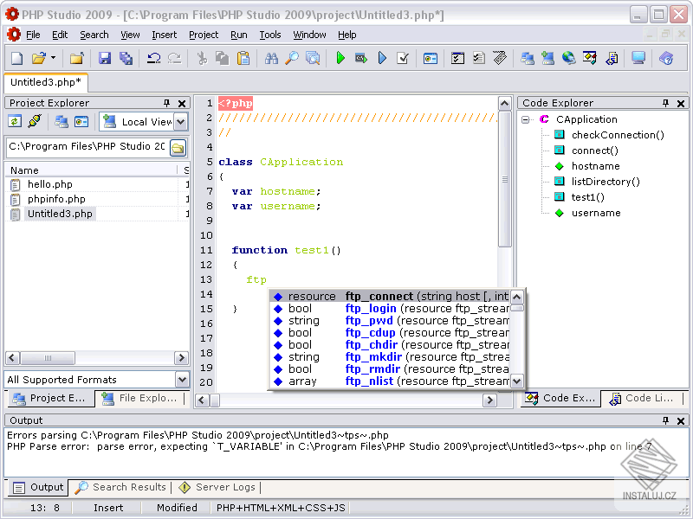Open the Local View dropdown
Image resolution: width=693 pixels, height=519 pixels.
point(180,122)
